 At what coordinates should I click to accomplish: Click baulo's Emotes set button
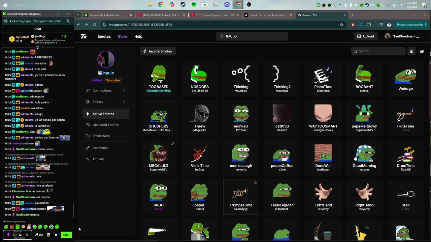[x=158, y=51]
